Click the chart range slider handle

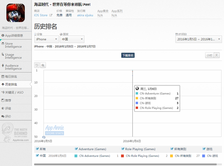click(x=44, y=137)
